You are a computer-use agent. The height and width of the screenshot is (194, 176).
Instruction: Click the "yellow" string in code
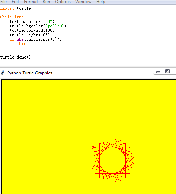click(x=55, y=26)
